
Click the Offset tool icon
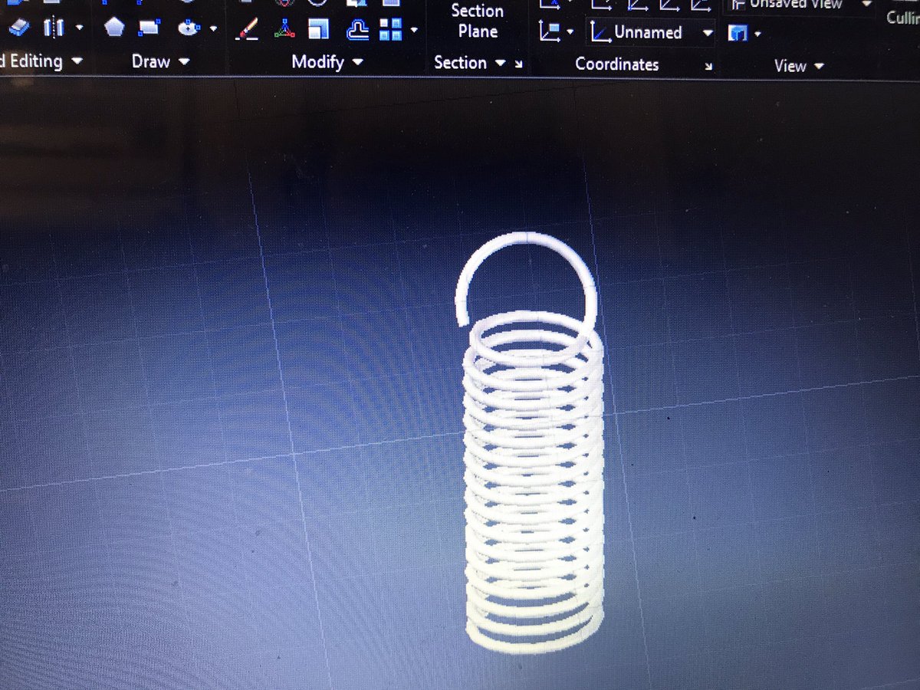pyautogui.click(x=357, y=29)
